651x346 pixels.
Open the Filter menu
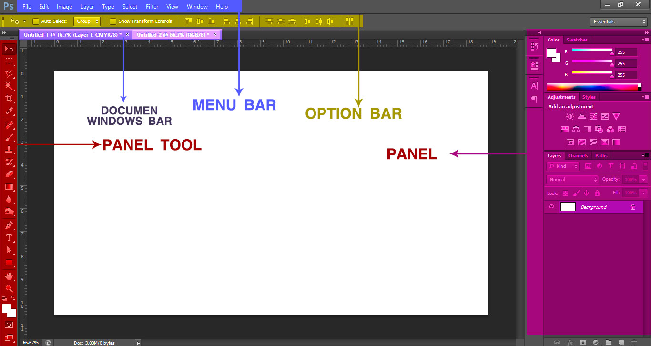(152, 7)
